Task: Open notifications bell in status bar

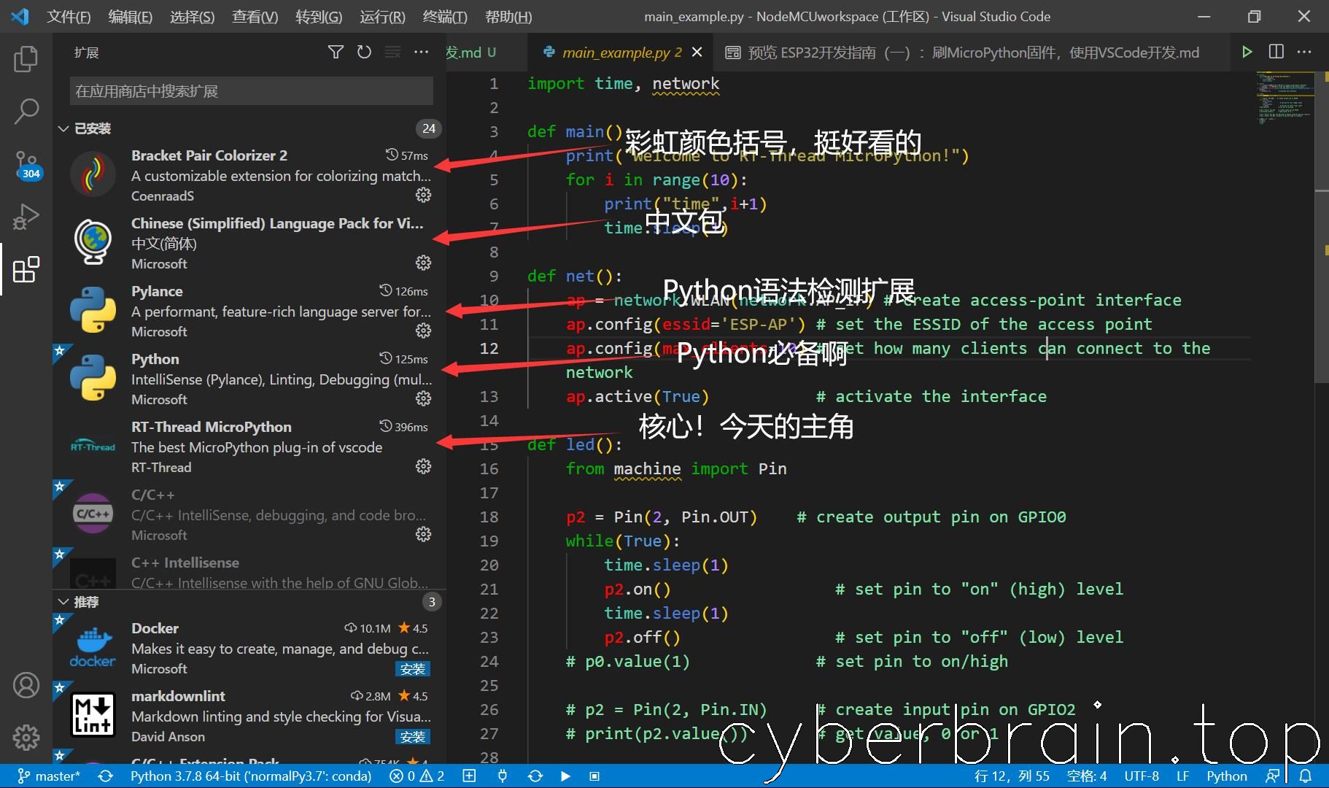Action: [1306, 776]
